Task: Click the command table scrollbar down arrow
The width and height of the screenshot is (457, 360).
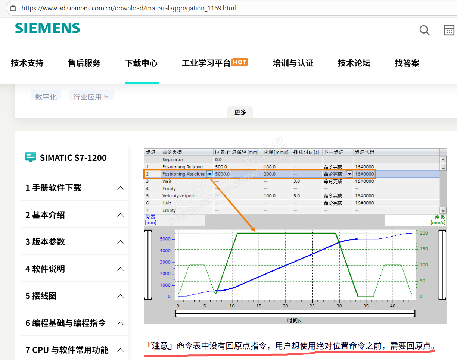Action: [443, 210]
